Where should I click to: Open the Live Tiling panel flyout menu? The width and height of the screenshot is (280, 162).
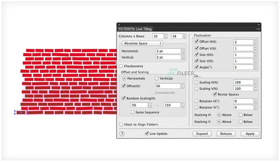(258, 29)
